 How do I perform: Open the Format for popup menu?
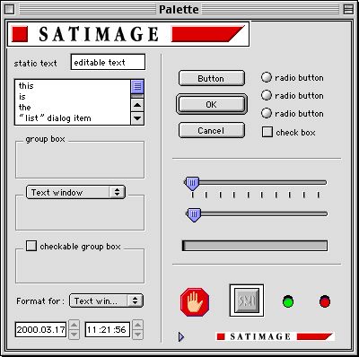[106, 300]
